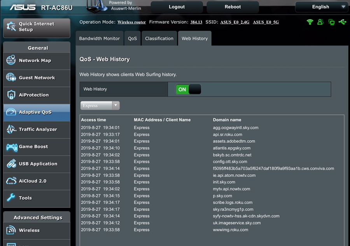Select domain sky.ra3ncmyg1p.com
Image resolution: width=350 pixels, height=246 pixels.
click(x=233, y=209)
